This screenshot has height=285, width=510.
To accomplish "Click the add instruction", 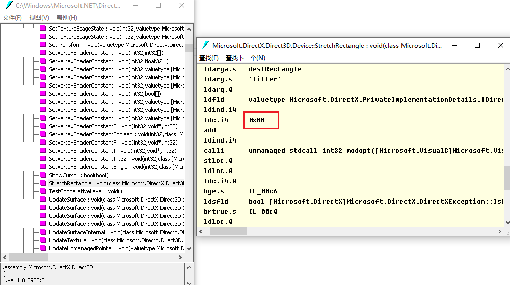I will click(210, 130).
